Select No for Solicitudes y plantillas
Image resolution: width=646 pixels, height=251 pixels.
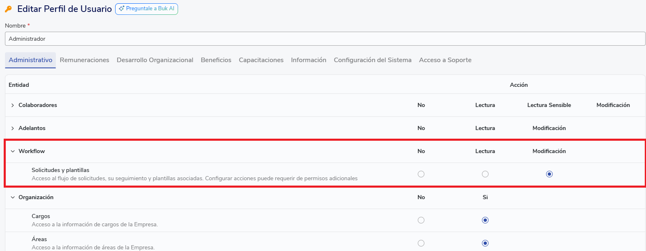421,174
